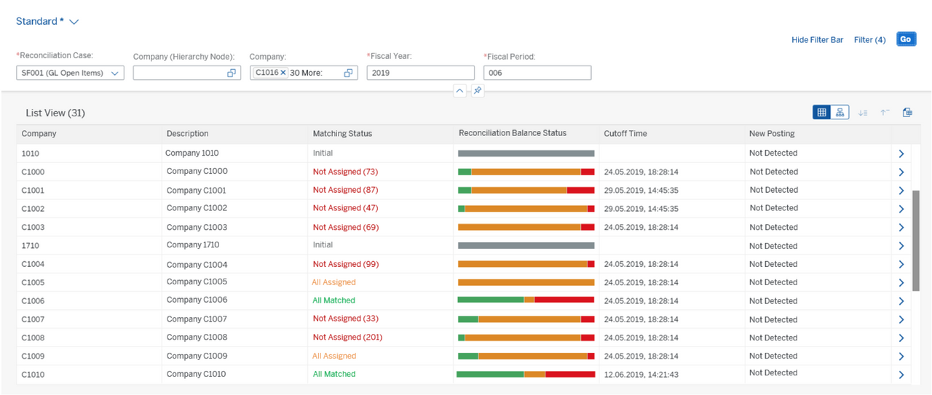Click Hide Filter Bar link
The width and height of the screenshot is (932, 395).
coord(817,40)
